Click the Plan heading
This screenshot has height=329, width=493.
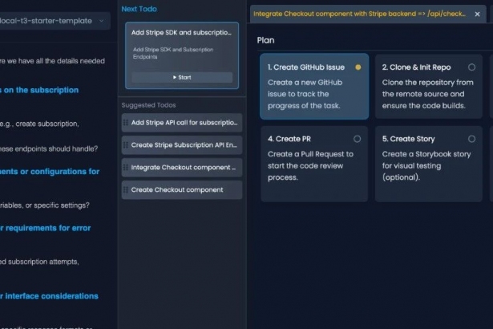tap(265, 40)
